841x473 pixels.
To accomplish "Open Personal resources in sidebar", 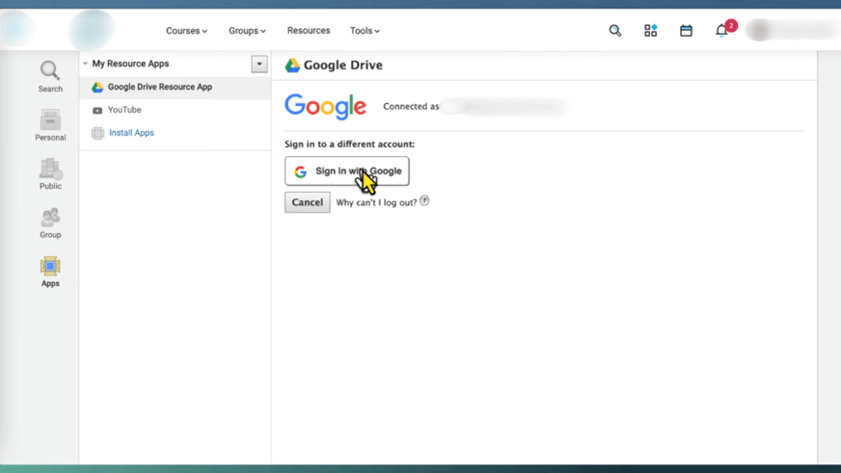I will (x=50, y=125).
